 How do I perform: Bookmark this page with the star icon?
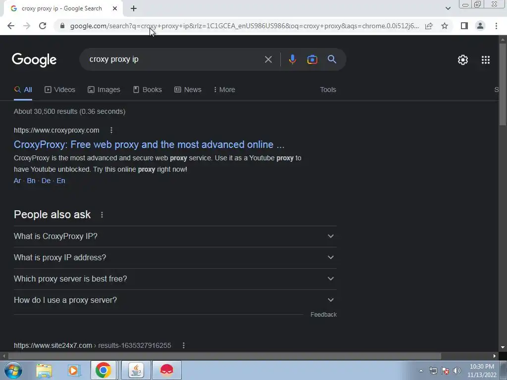click(x=445, y=26)
